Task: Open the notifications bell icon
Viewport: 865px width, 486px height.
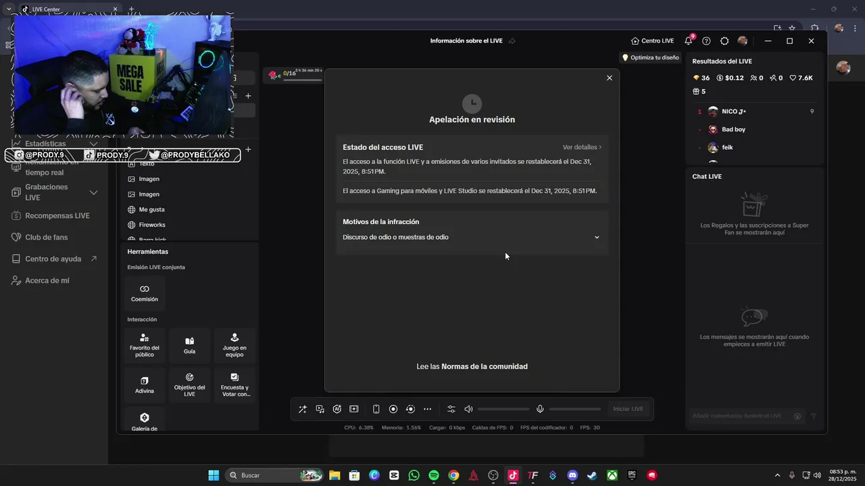Action: [x=689, y=40]
